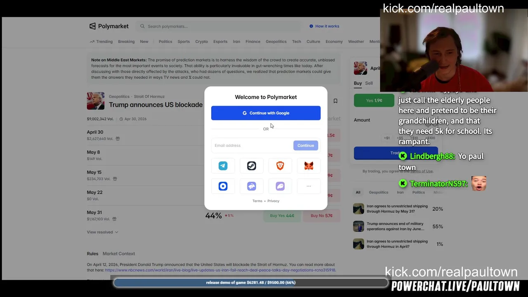Click the Trump market thumbnail image

pos(96,101)
